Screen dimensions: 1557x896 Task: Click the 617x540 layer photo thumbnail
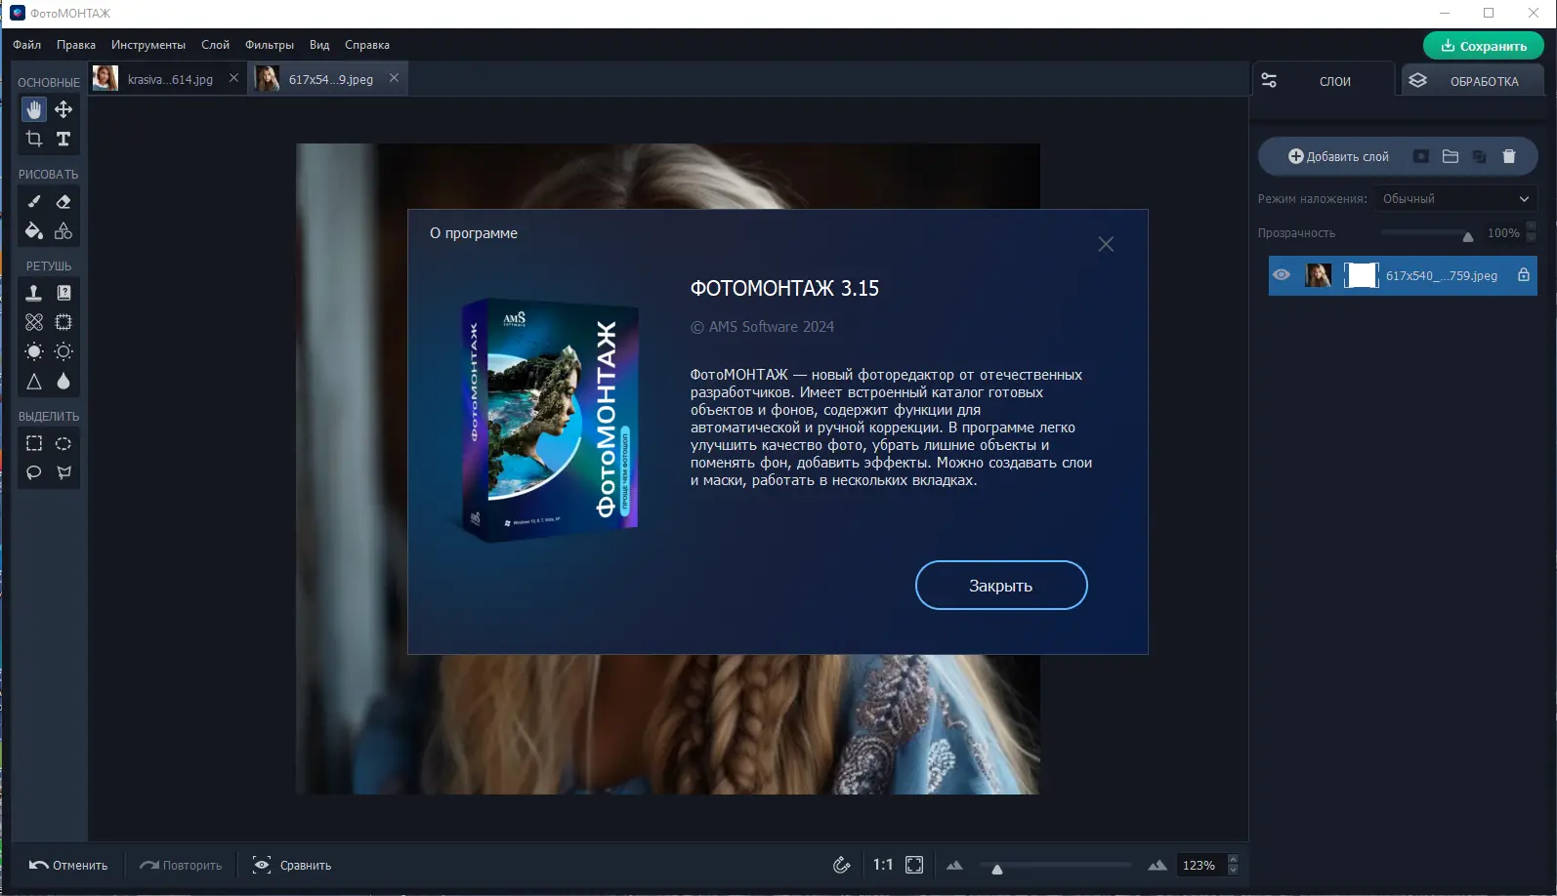pos(1319,275)
